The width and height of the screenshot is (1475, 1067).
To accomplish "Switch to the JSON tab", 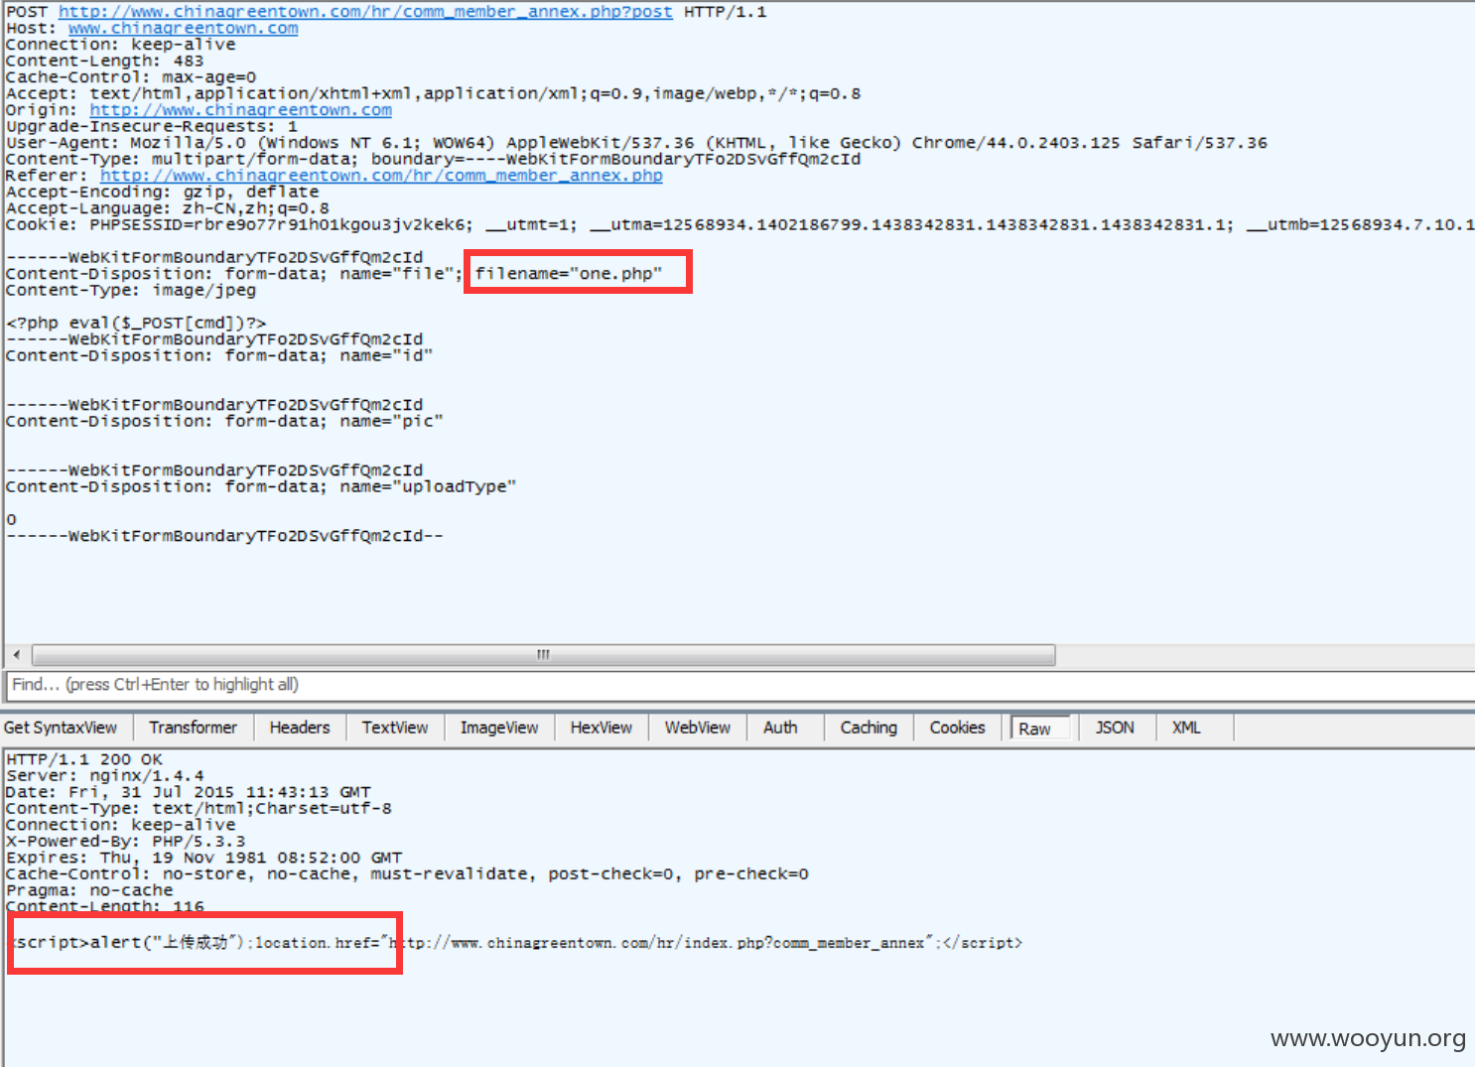I will click(1115, 728).
